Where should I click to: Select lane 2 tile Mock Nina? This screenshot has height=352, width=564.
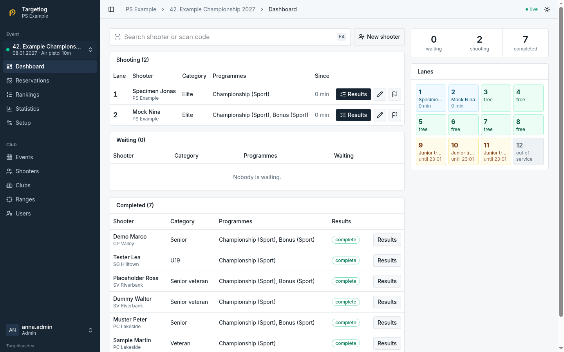463,98
